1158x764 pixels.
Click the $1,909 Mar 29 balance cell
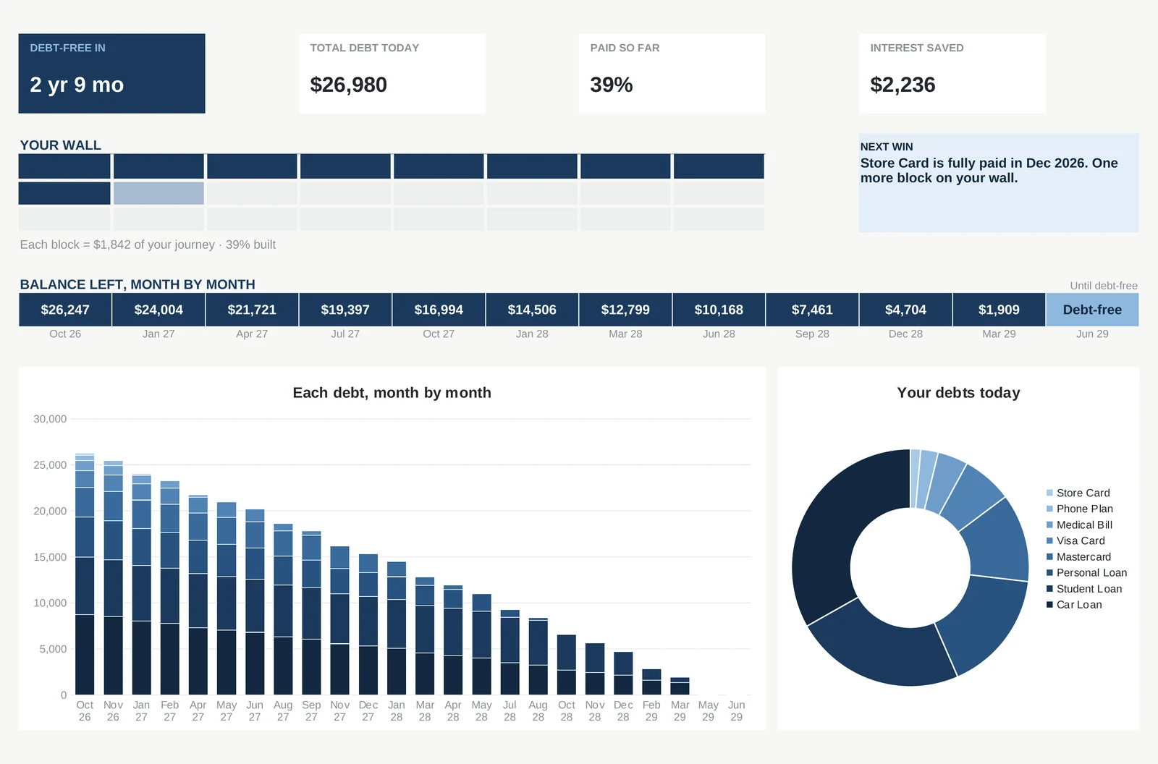[x=999, y=310]
